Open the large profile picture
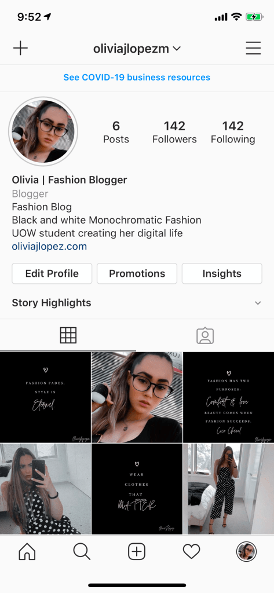 pos(43,131)
